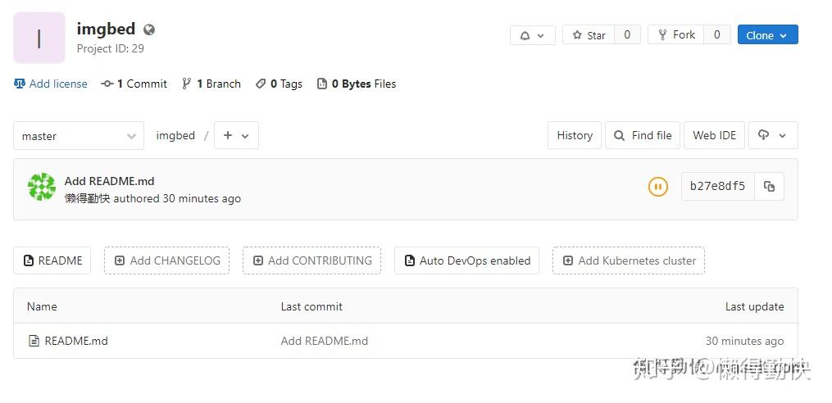
Task: Launch the Web IDE
Action: (x=714, y=136)
